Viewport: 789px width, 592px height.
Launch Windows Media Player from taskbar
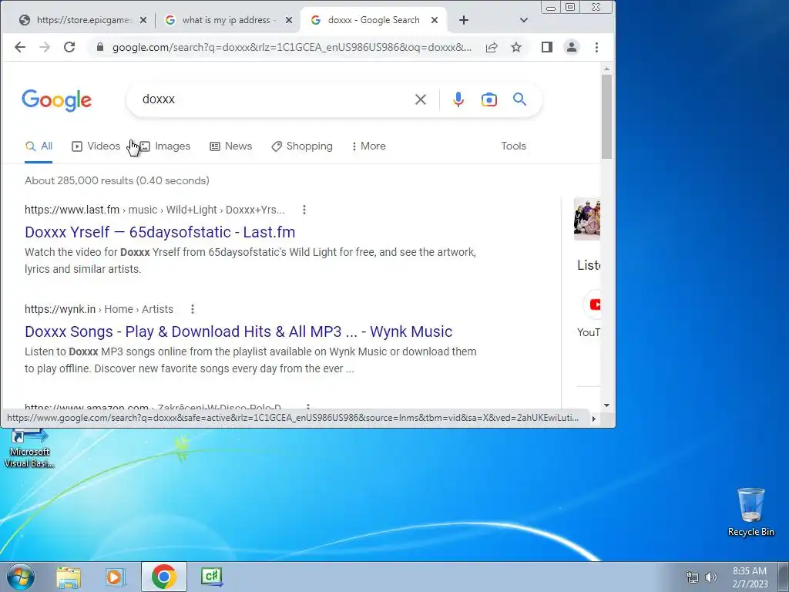tap(116, 577)
